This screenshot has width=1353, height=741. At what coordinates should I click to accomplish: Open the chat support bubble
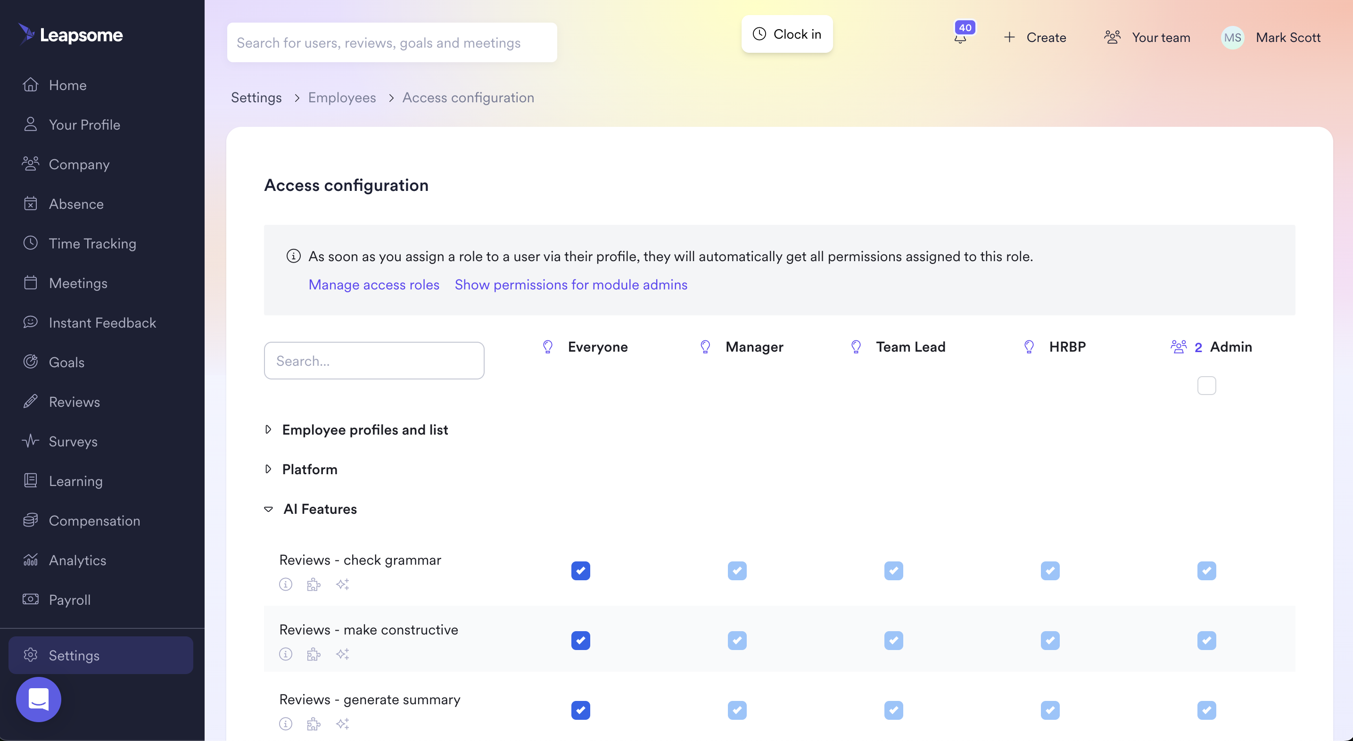click(38, 699)
